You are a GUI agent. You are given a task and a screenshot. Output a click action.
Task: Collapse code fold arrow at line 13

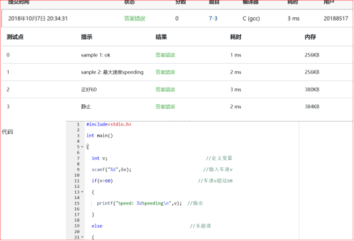tap(83, 192)
